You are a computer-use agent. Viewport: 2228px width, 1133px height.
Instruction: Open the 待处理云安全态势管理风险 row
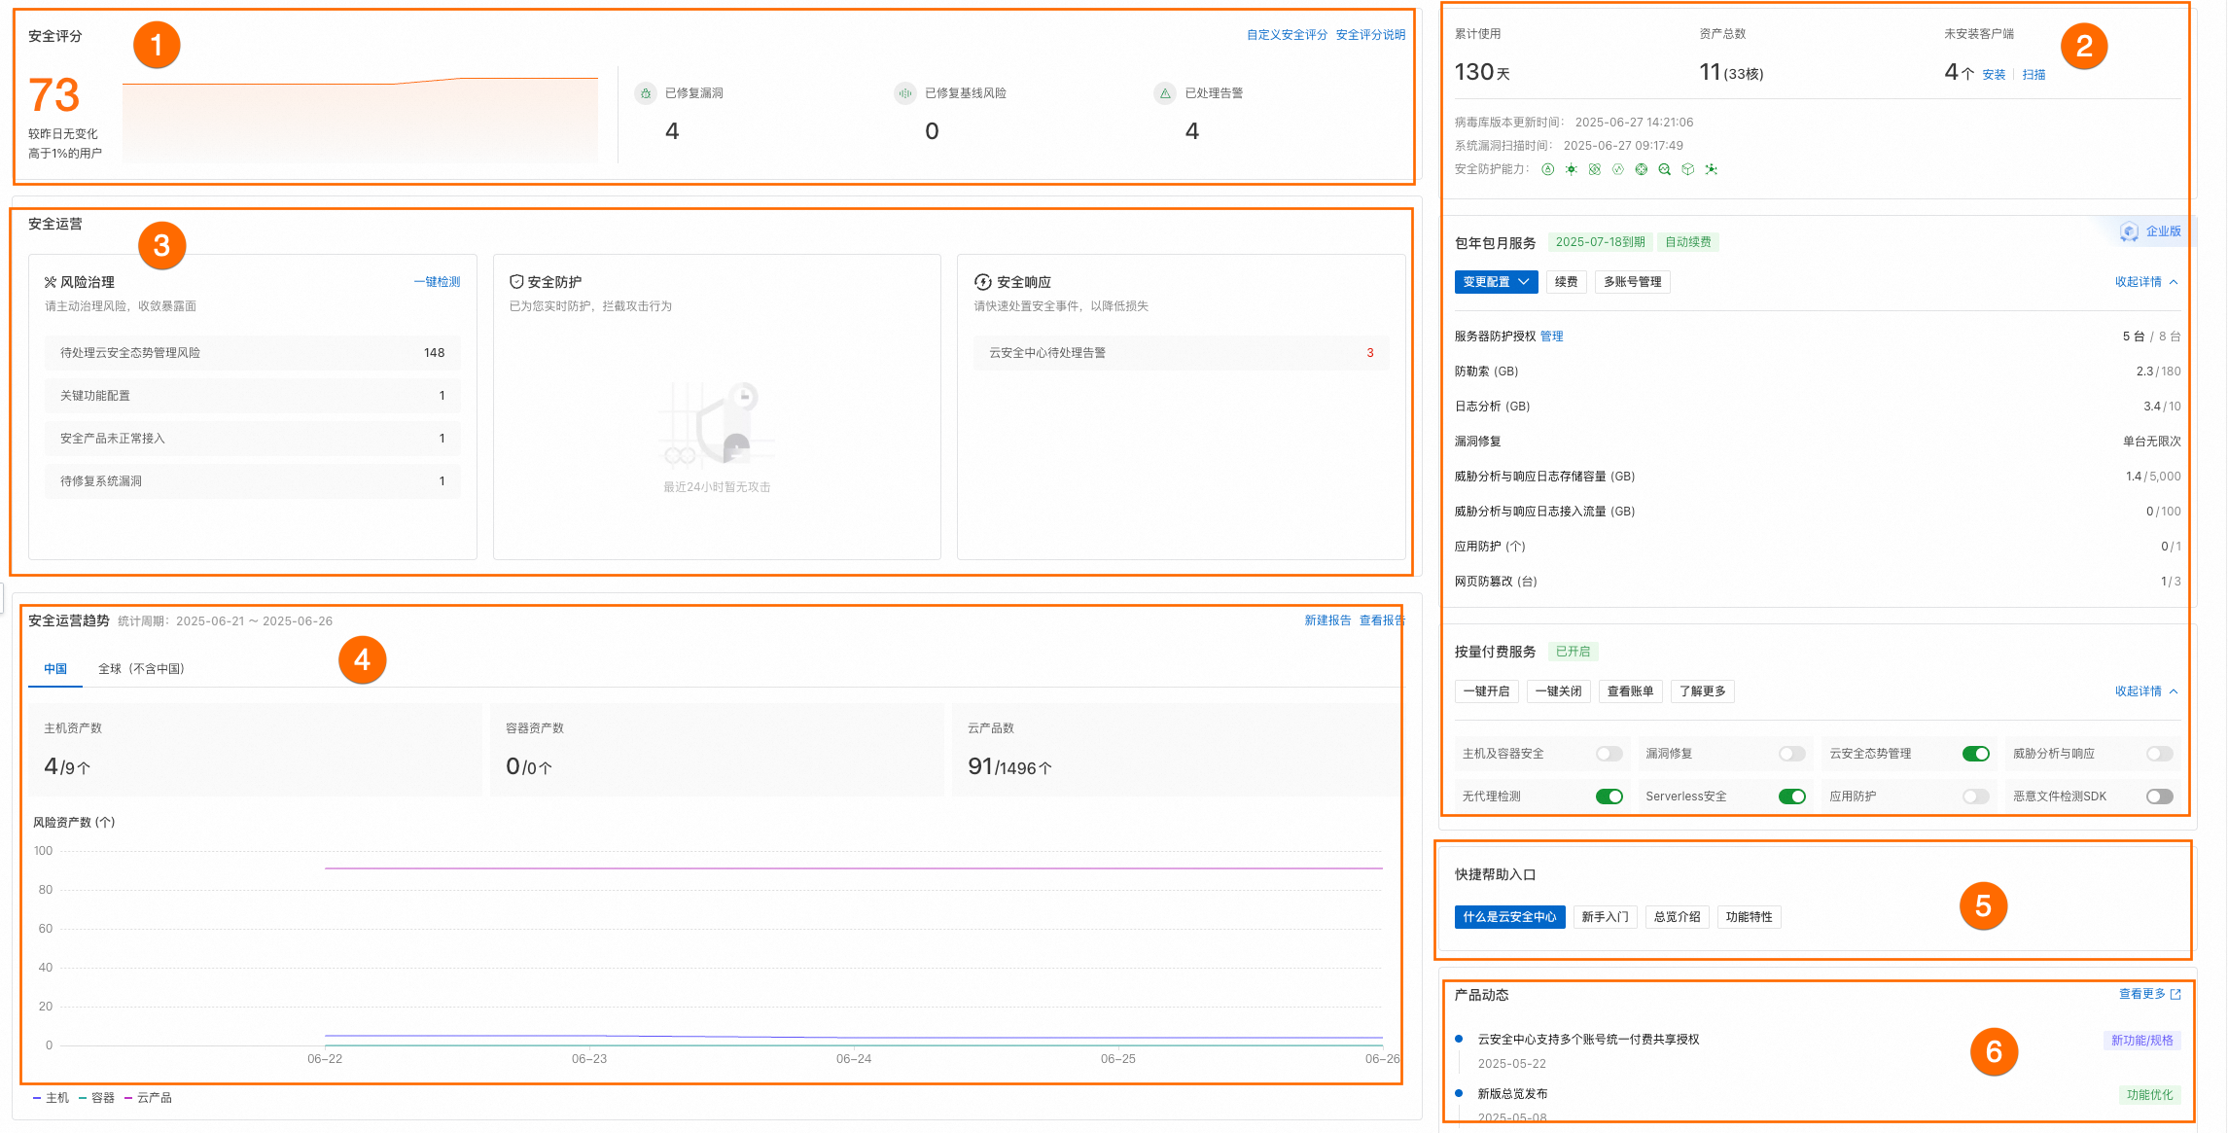tap(252, 353)
